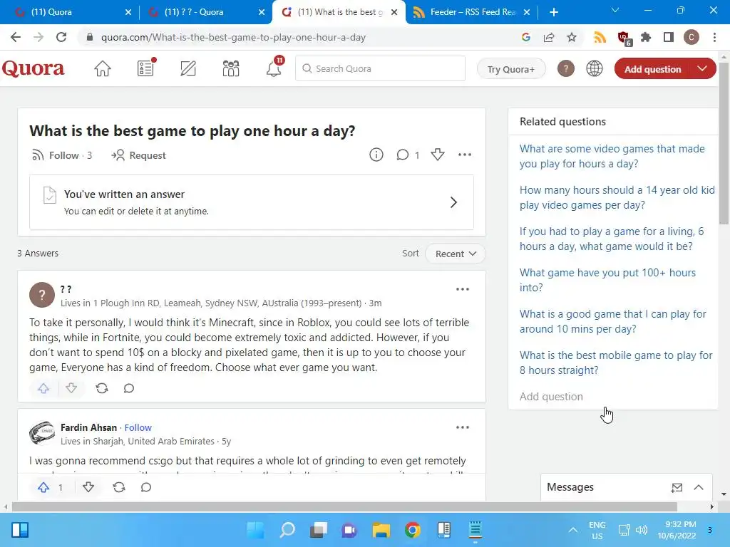Open related question on best mobile game
The image size is (730, 547).
(x=616, y=363)
